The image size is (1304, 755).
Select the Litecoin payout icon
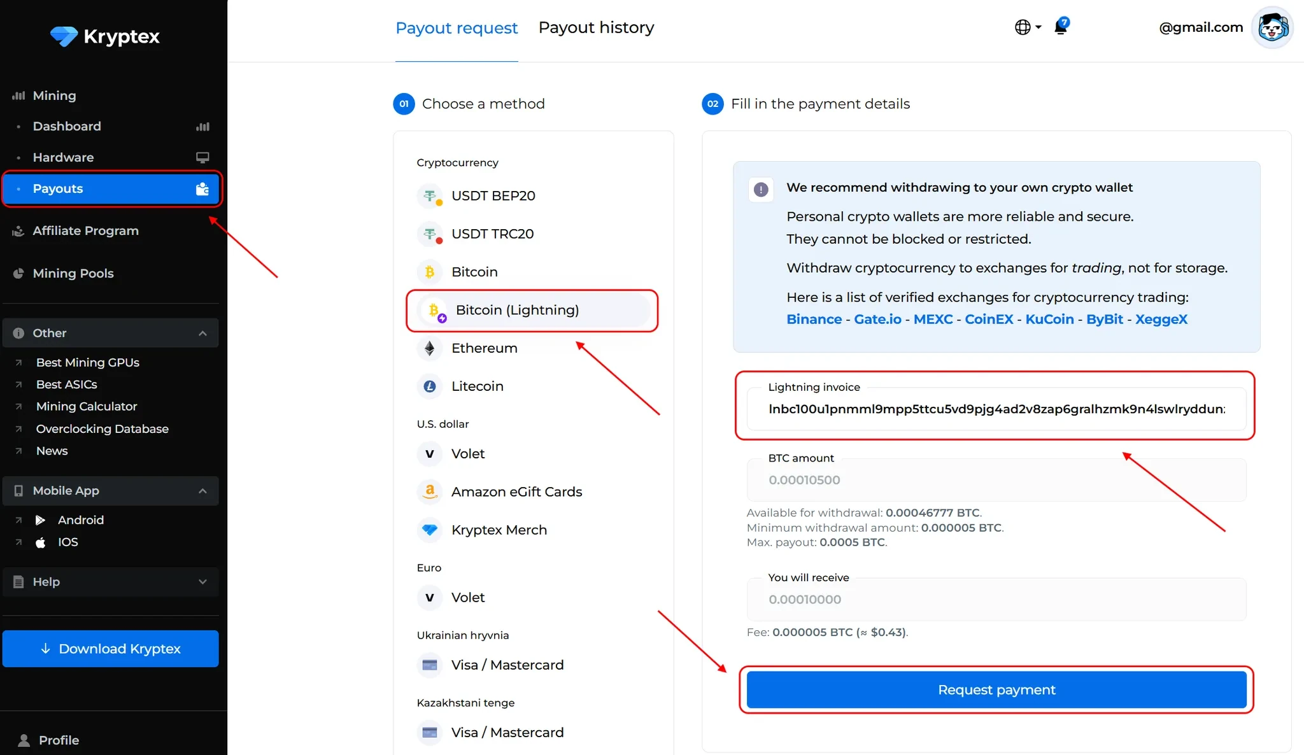[430, 386]
